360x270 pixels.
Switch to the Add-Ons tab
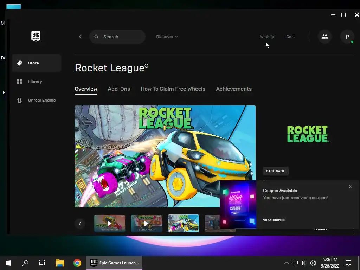(119, 89)
